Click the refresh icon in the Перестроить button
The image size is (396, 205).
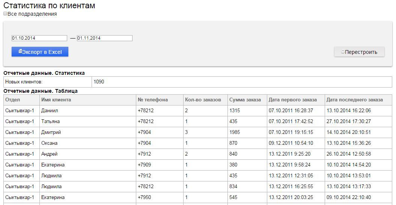click(343, 52)
